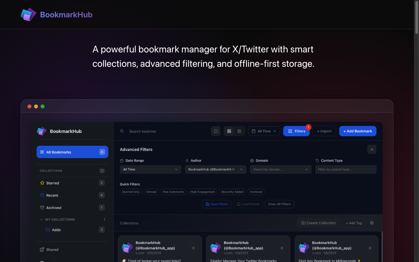
Task: Open the settings gear in Collections bar
Action: pos(372,223)
